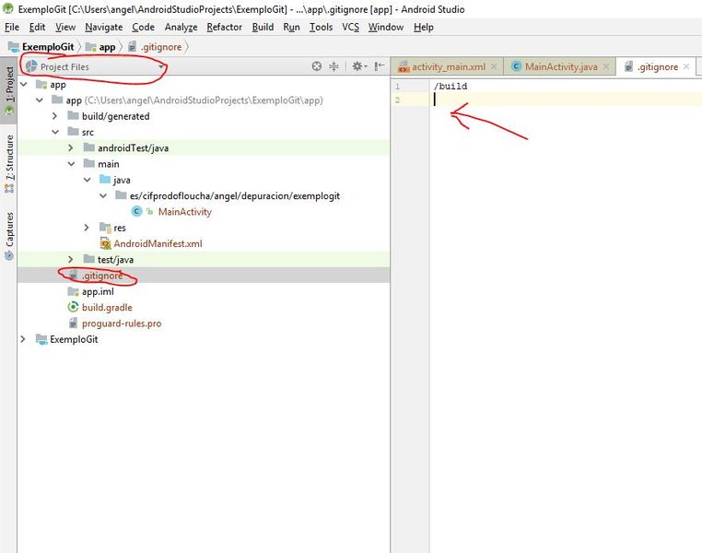702x553 pixels.
Task: Select the .gitignore editor tab
Action: 656,66
